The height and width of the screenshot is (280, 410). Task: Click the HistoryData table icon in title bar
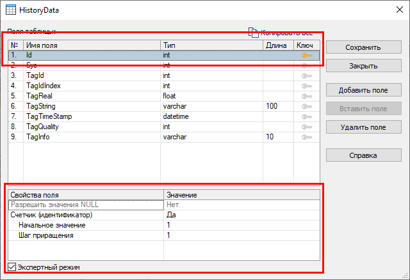11,10
